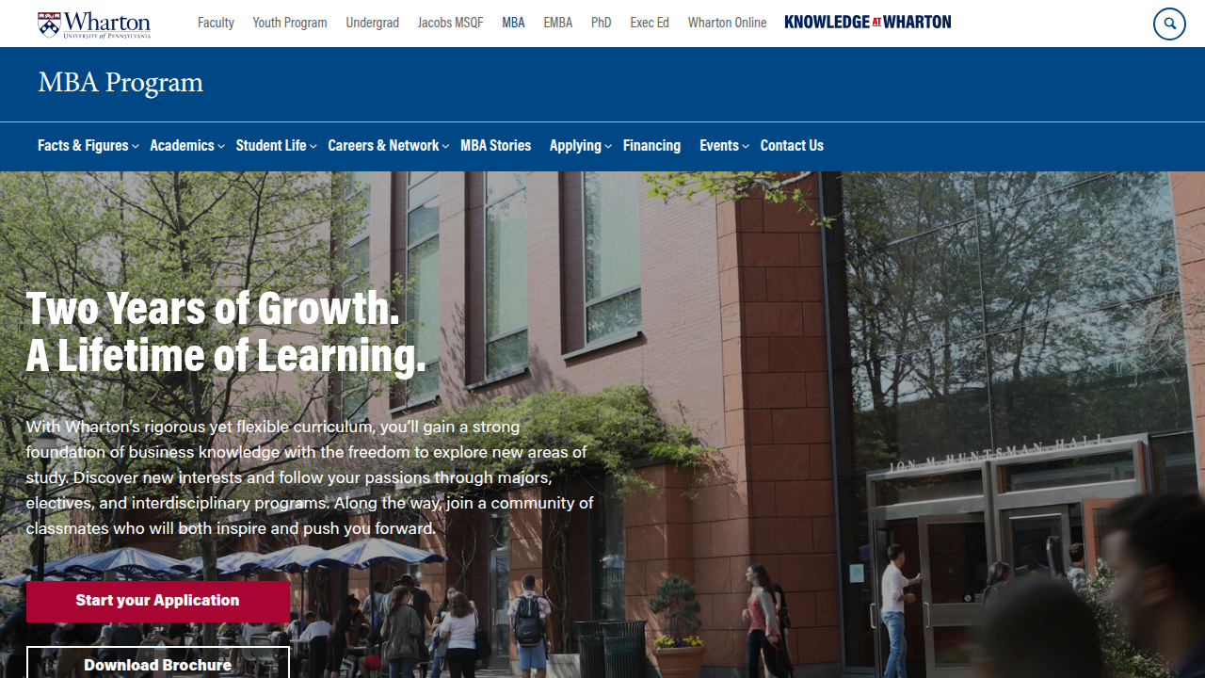Expand the Applying chevron arrow

click(x=608, y=147)
